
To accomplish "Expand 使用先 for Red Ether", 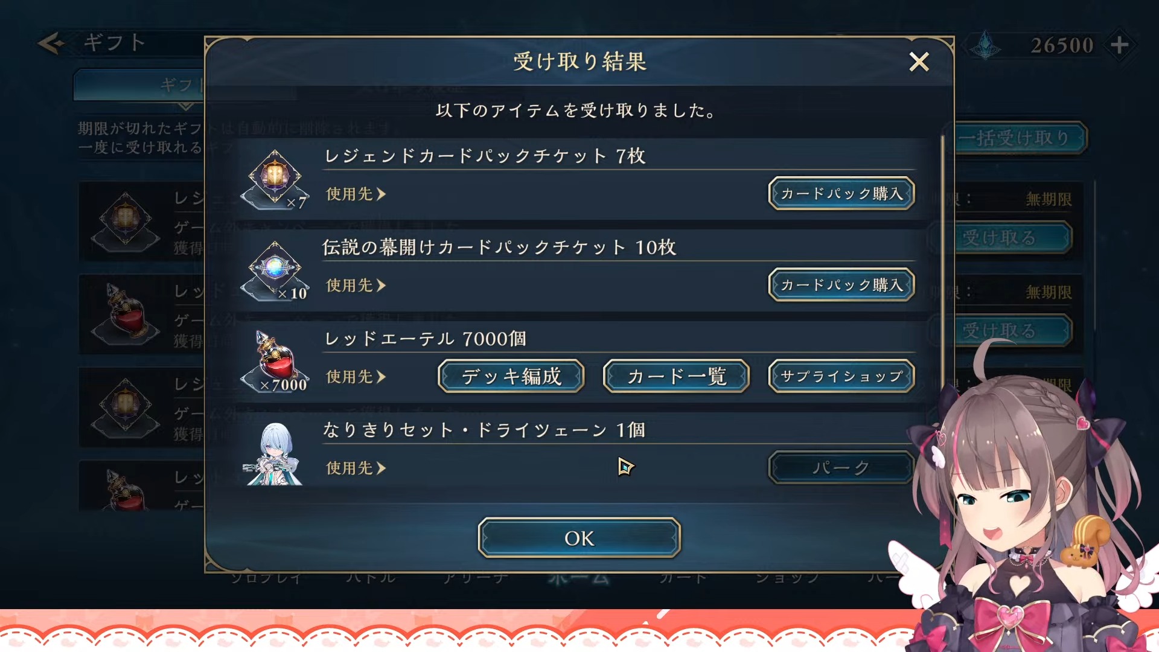I will (356, 377).
